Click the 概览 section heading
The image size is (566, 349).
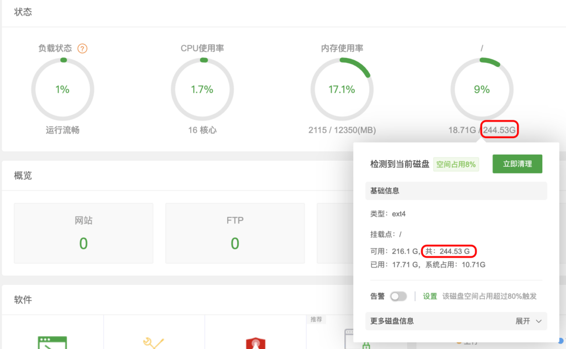click(23, 176)
